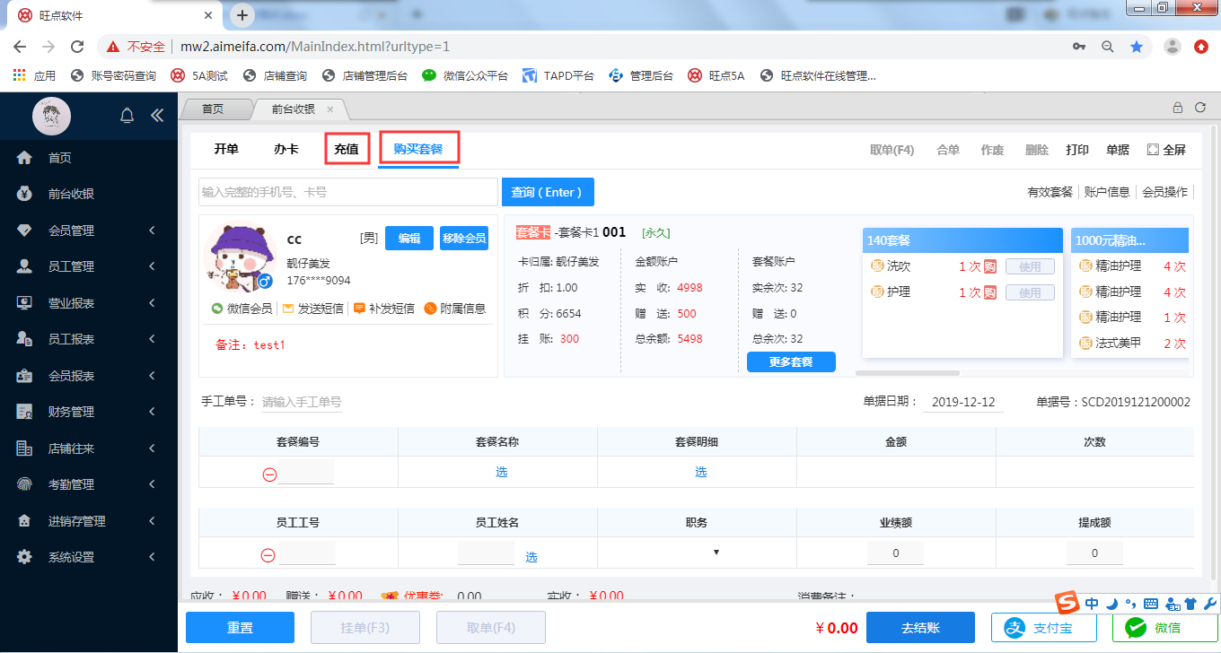The image size is (1221, 653).
Task: Click 单据 in top toolbar
Action: coord(1118,150)
